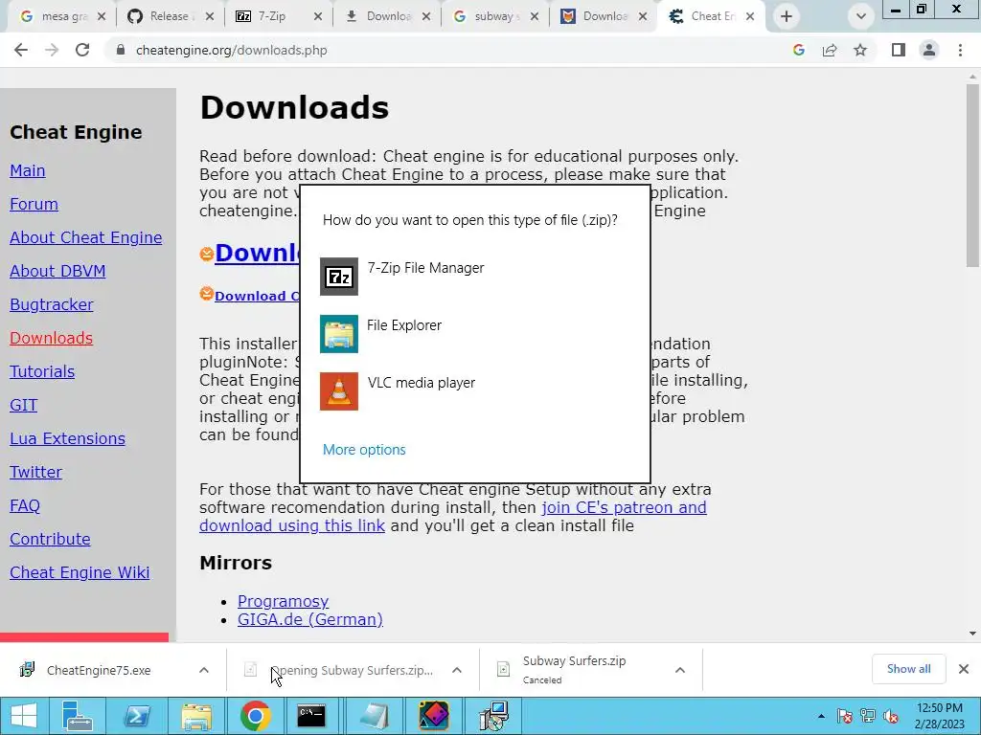981x735 pixels.
Task: Reload the page with refresh icon
Action: click(82, 50)
